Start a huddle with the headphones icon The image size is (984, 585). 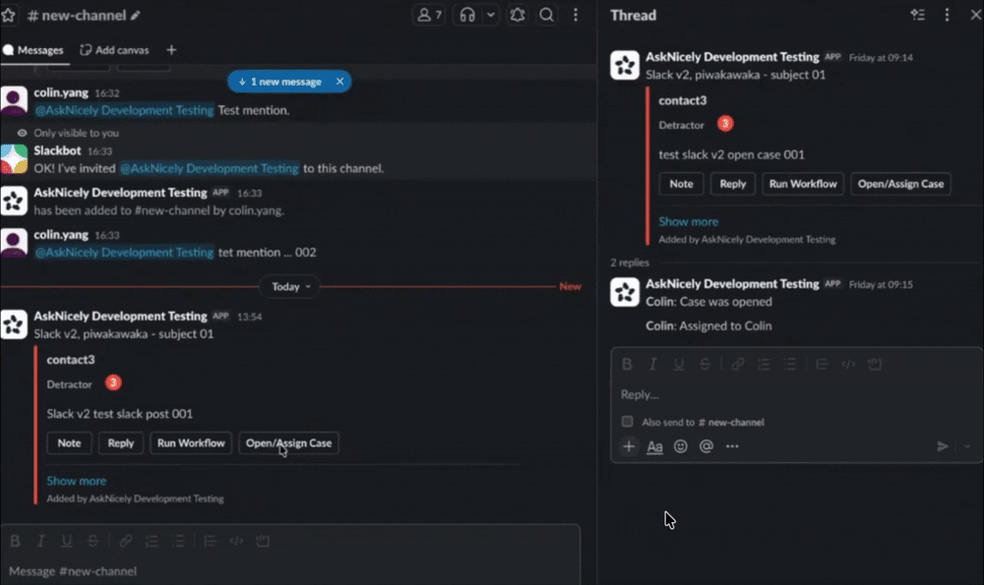coord(466,15)
